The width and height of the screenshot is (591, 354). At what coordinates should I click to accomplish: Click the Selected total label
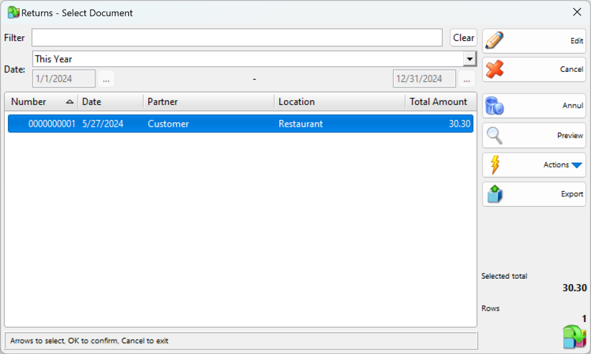[x=504, y=276]
